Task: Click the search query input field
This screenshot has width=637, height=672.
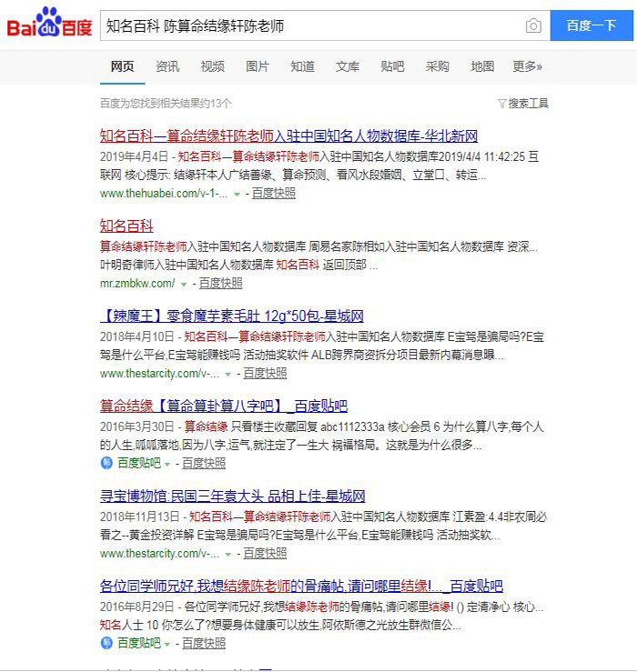Action: point(309,26)
